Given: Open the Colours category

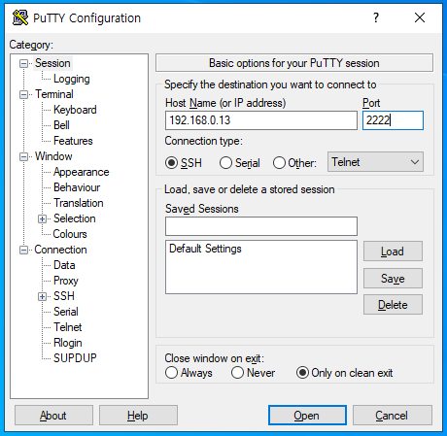Looking at the screenshot, I should pos(70,234).
